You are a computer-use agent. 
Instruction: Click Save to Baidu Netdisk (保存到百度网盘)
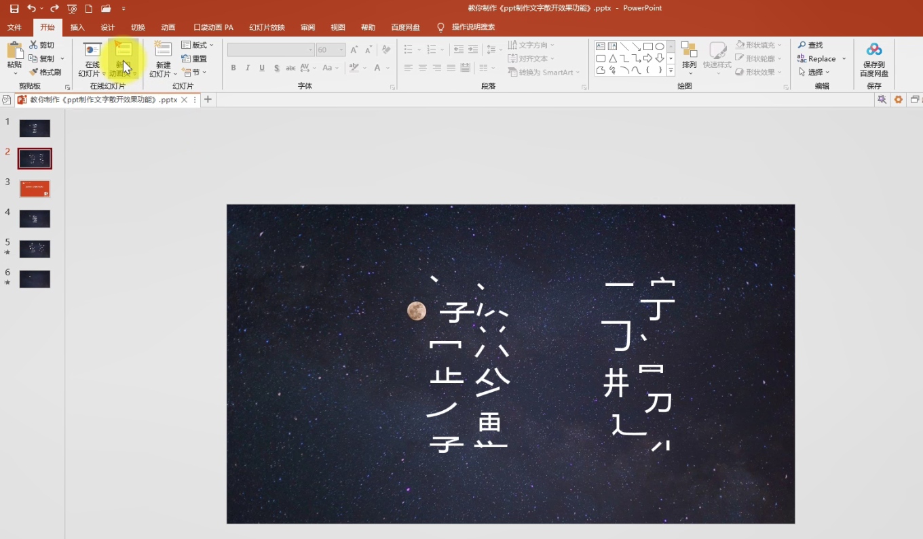coord(874,60)
